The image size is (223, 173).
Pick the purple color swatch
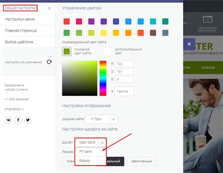(x=91, y=22)
